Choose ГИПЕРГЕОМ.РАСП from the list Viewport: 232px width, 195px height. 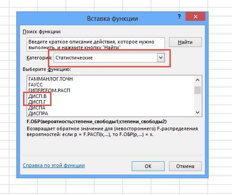coord(49,90)
